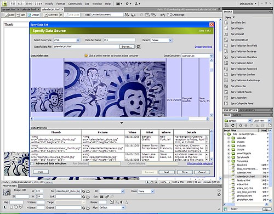Open the Modify menu
274x214 pixels.
tap(49, 4)
